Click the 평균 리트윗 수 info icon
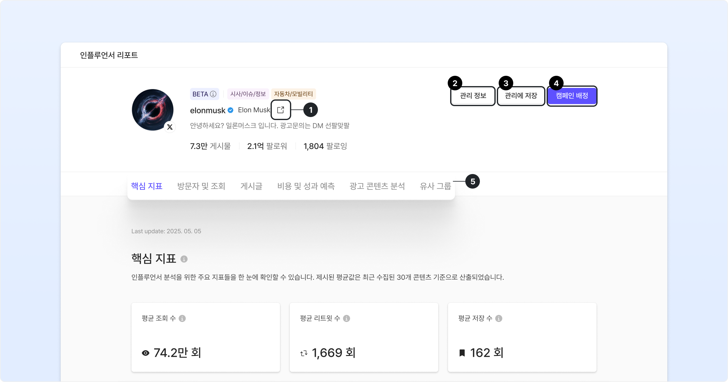The height and width of the screenshot is (382, 728). 346,318
